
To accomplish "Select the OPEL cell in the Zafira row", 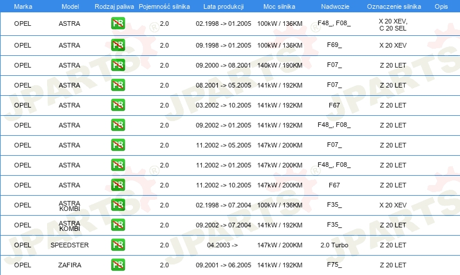I will pos(22,265).
